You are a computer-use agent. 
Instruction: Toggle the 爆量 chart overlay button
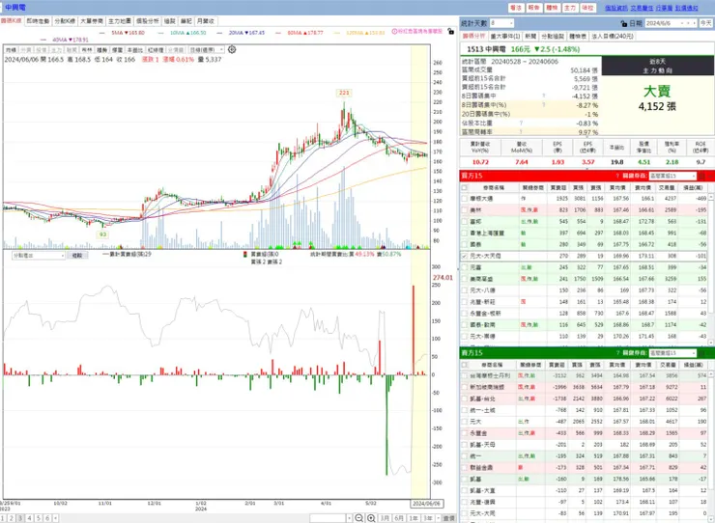tap(117, 49)
